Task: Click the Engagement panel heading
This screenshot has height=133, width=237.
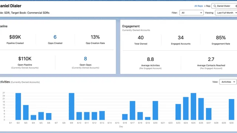Action: 131,26
